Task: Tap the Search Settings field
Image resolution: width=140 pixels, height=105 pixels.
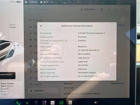Action: pos(41,9)
